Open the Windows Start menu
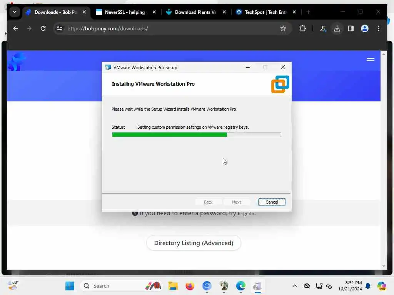 (x=70, y=286)
